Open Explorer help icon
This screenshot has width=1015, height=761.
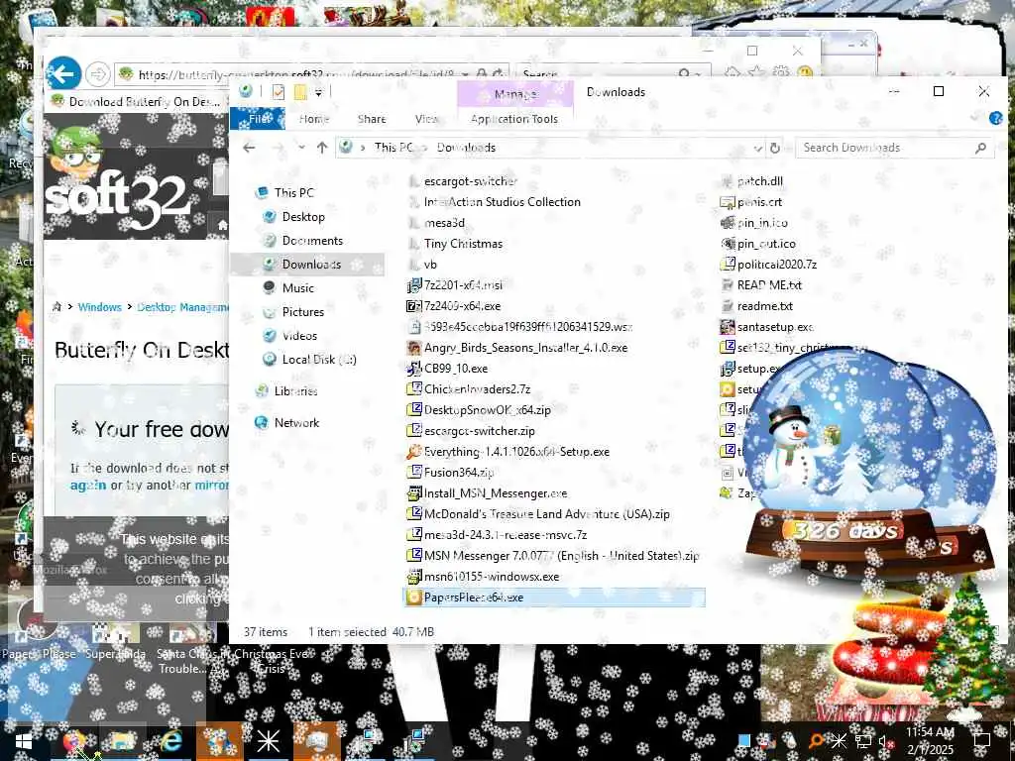click(x=995, y=118)
